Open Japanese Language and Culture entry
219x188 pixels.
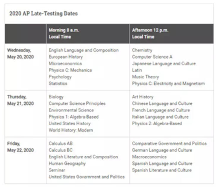pyautogui.click(x=164, y=64)
